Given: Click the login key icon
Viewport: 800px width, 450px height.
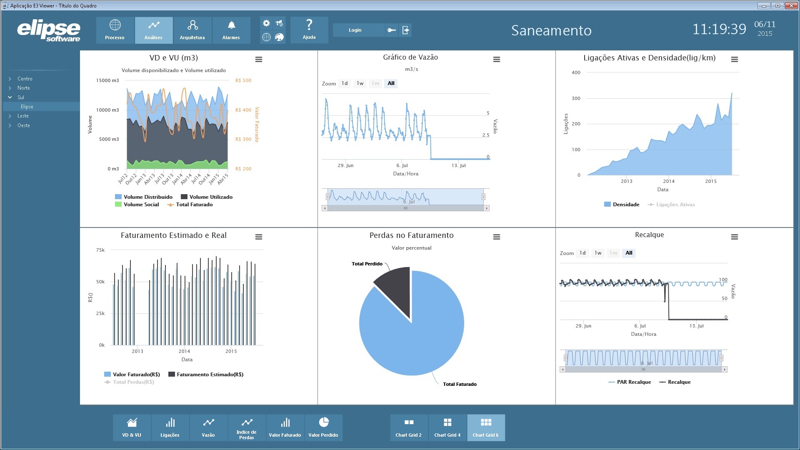Looking at the screenshot, I should 392,30.
